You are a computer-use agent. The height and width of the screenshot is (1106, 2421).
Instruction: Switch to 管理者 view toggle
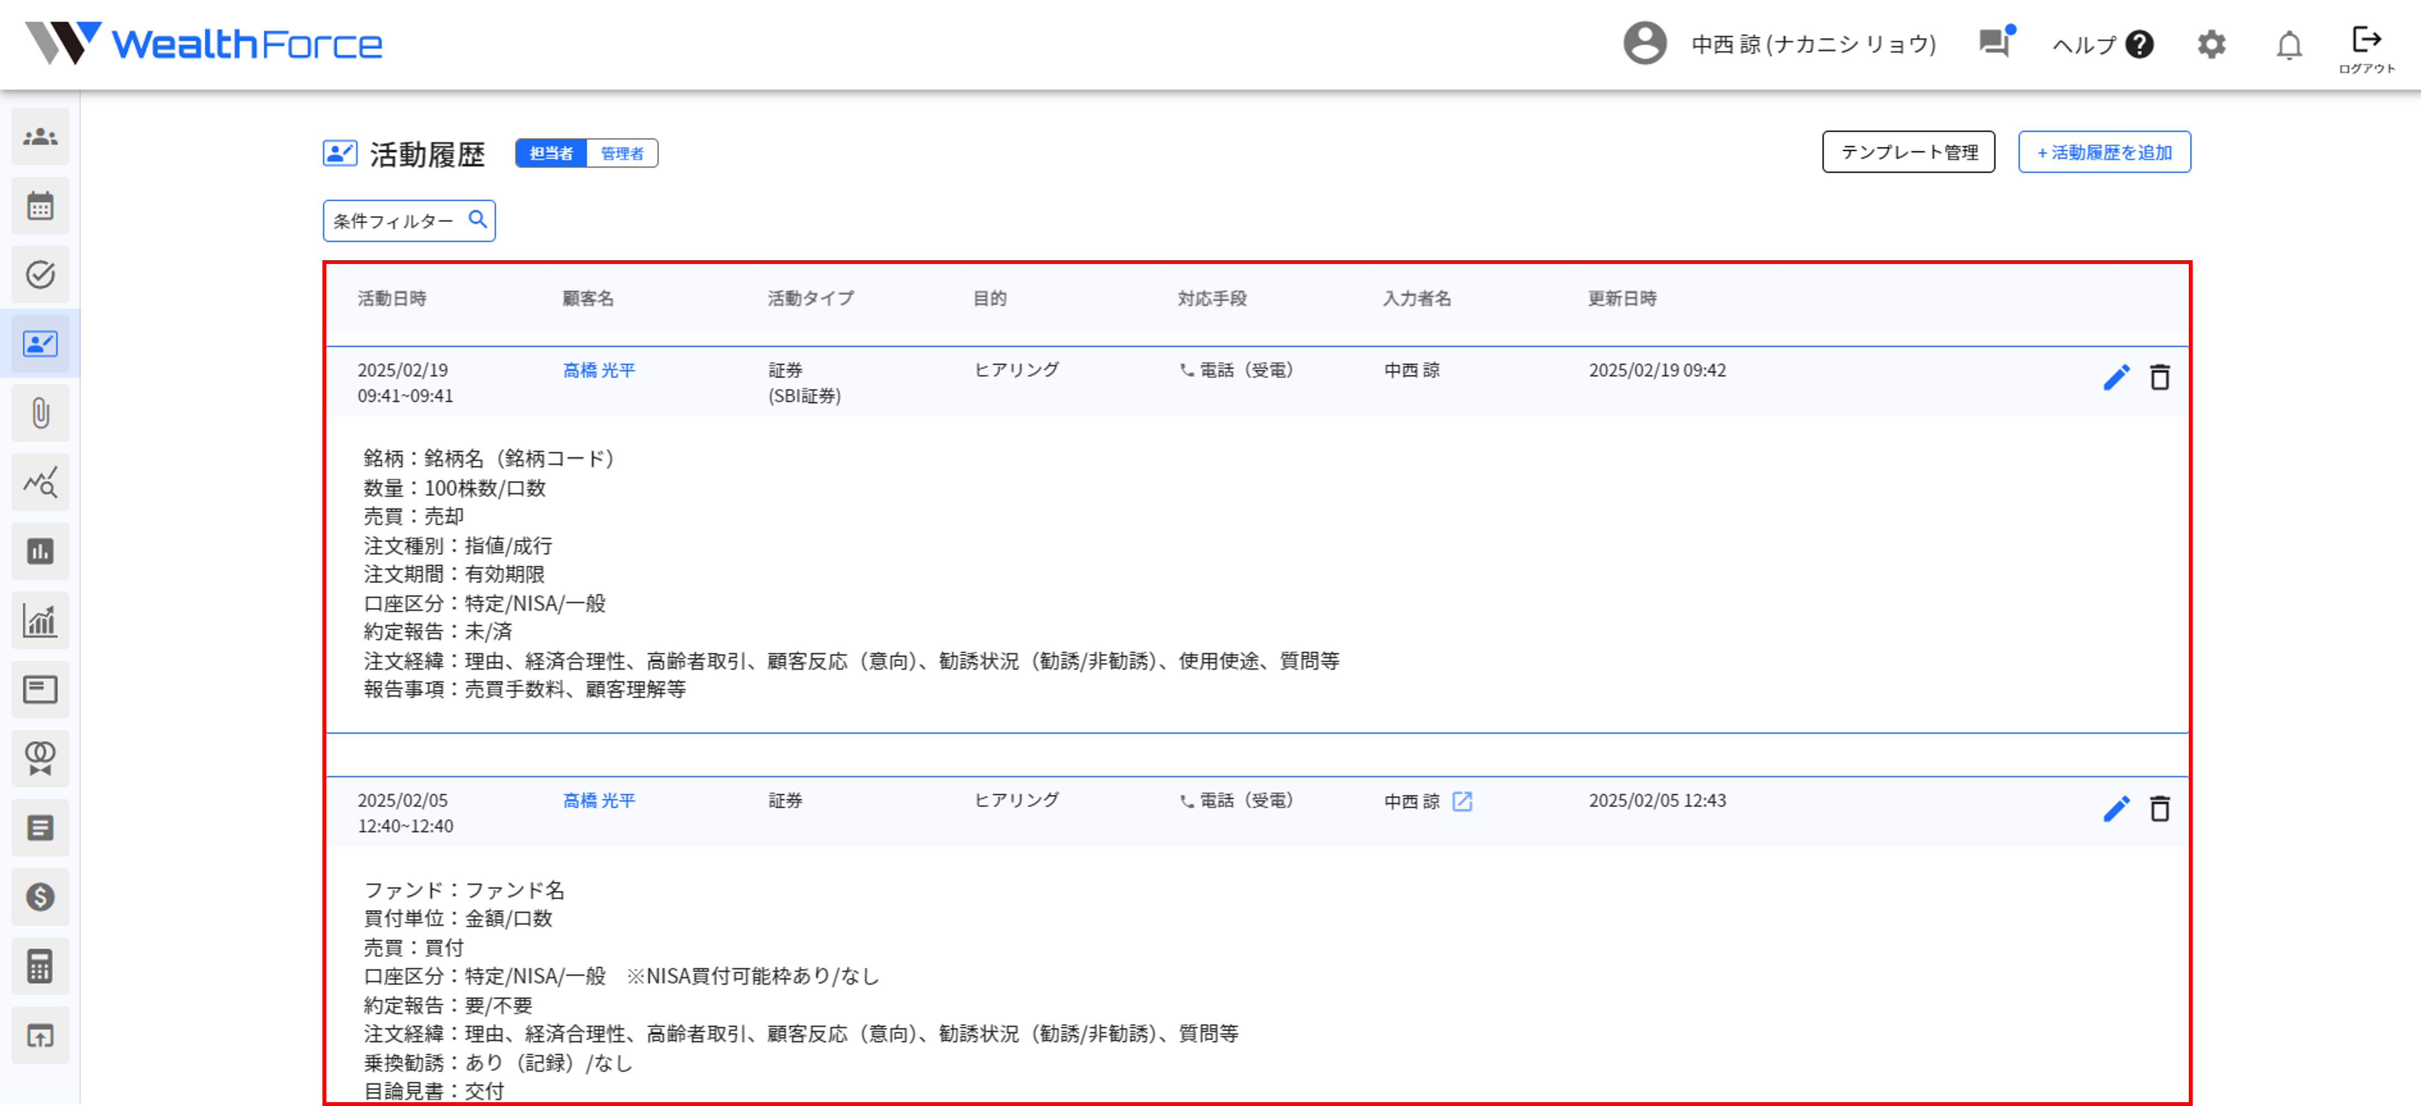coord(622,153)
